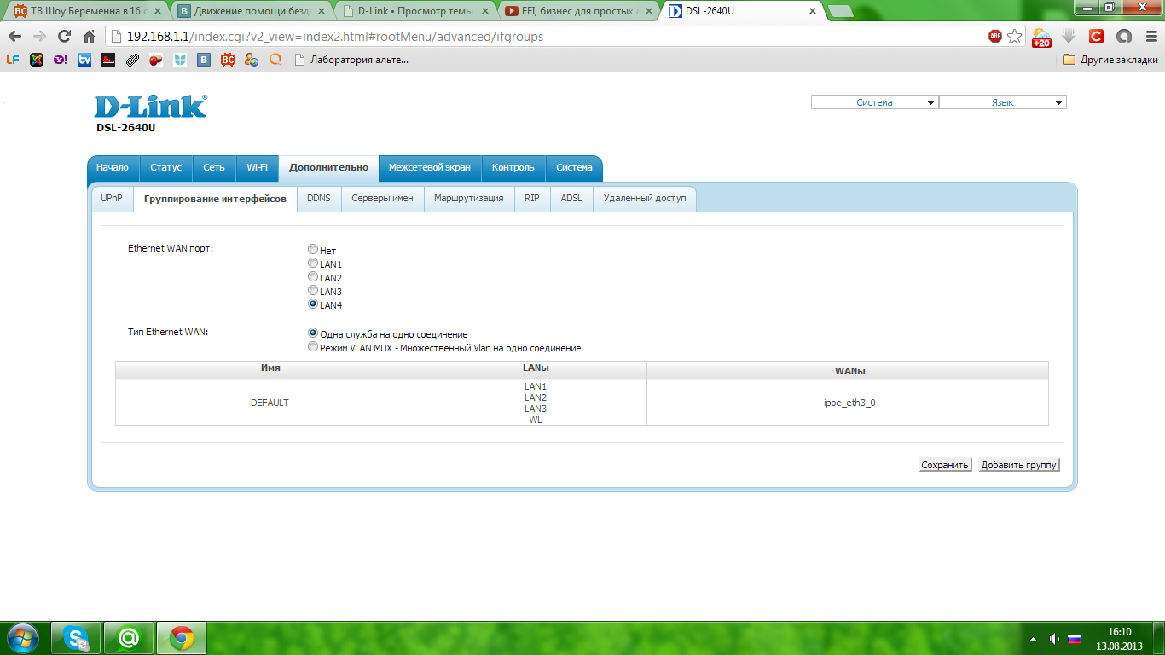Viewport: 1165px width, 655px height.
Task: Click the Windows Start button
Action: coord(22,638)
